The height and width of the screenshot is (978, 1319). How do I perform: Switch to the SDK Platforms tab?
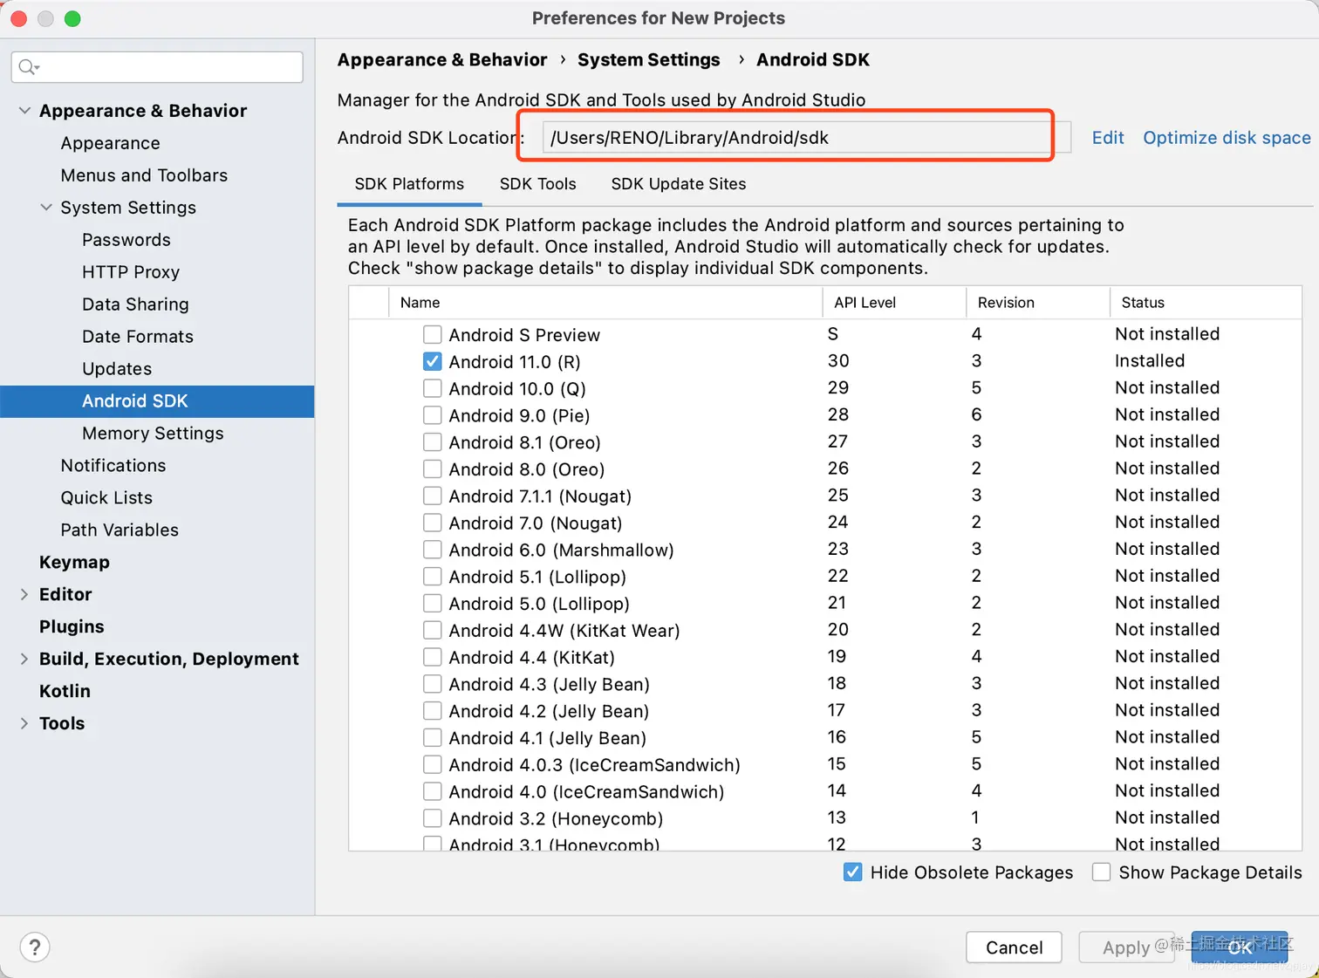[x=409, y=184]
